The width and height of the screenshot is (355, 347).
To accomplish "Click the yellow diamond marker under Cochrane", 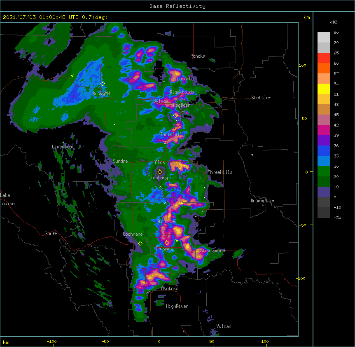I will coord(140,244).
